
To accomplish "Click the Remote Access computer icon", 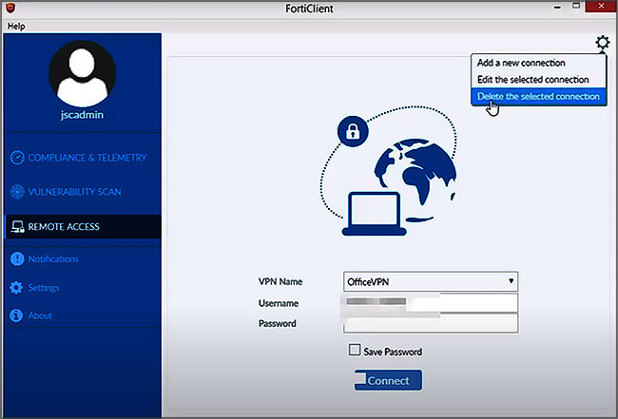I will [17, 227].
